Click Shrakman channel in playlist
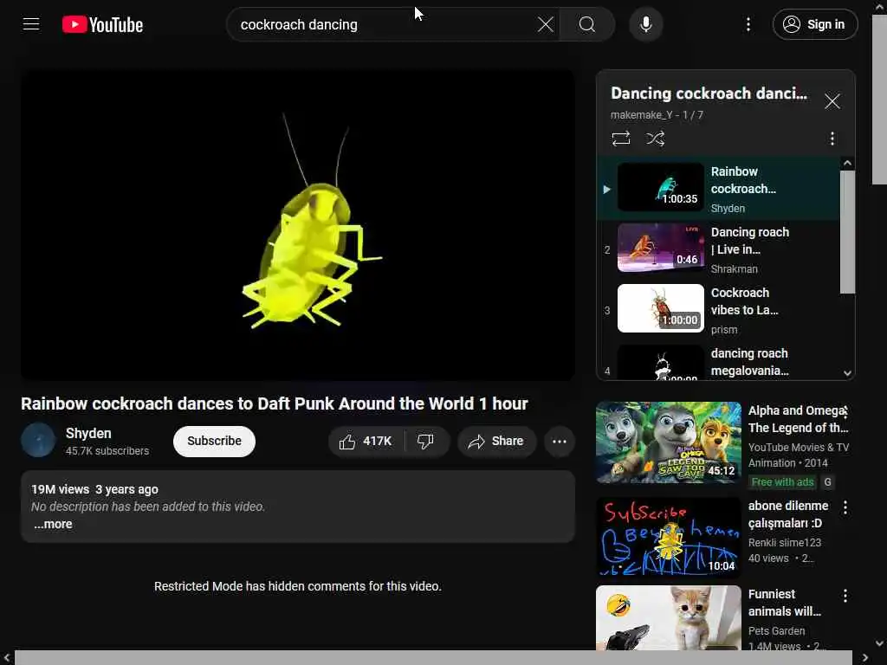 [734, 269]
